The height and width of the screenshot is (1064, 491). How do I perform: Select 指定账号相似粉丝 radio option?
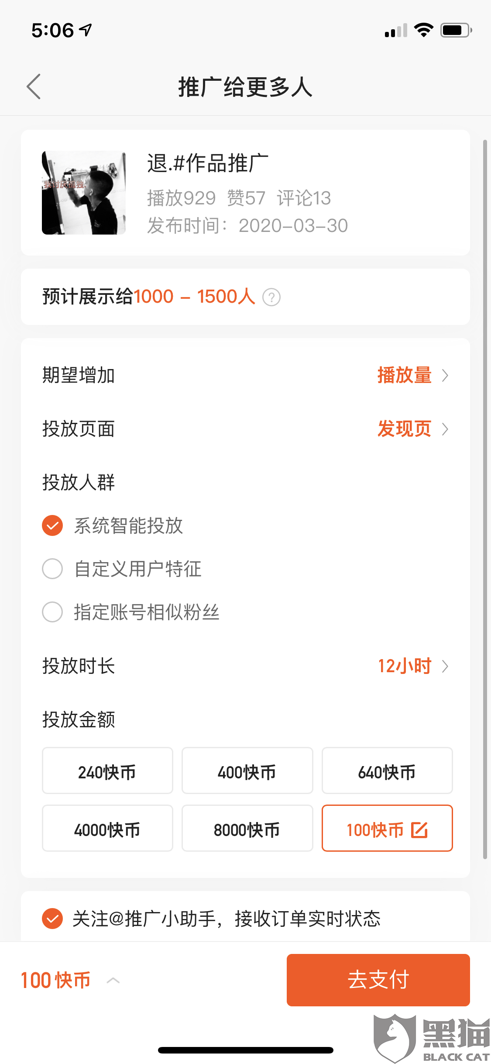click(x=52, y=612)
